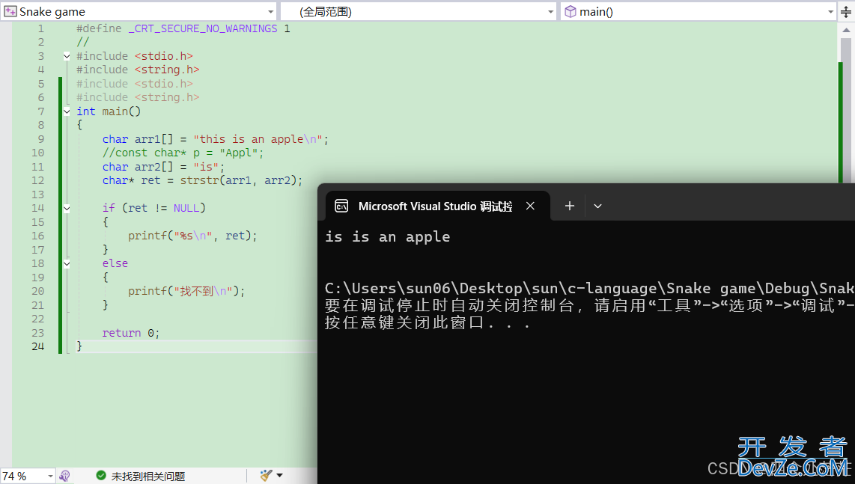Click the Snake game project icon
Screen dimensions: 855x484
[x=10, y=11]
